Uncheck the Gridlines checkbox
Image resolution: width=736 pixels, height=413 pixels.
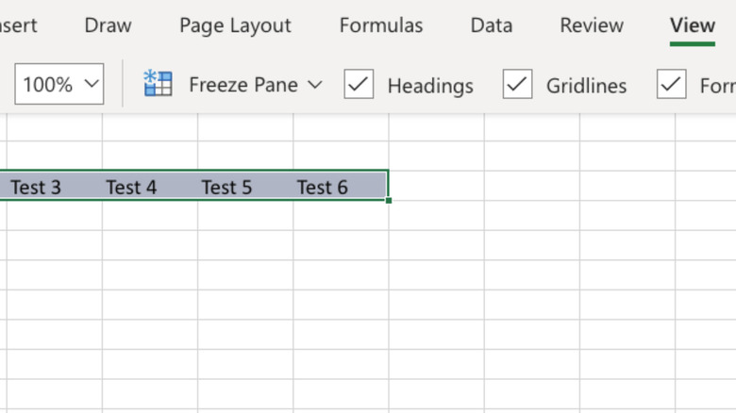coord(518,85)
